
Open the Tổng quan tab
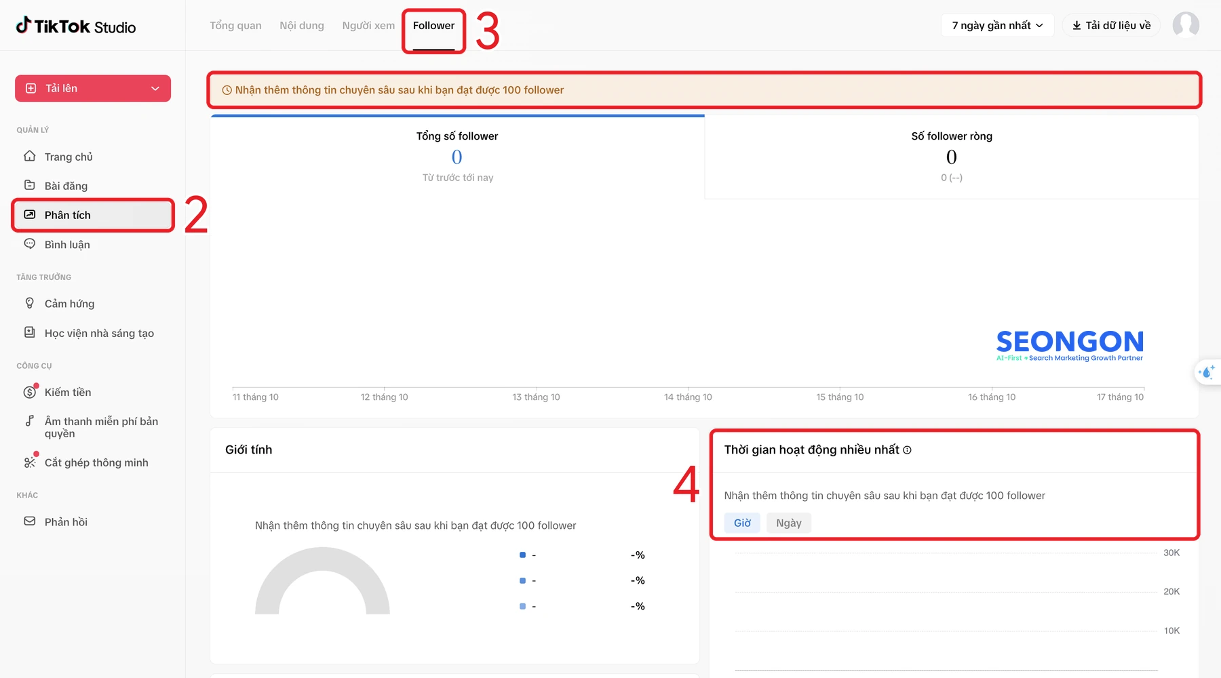tap(235, 25)
